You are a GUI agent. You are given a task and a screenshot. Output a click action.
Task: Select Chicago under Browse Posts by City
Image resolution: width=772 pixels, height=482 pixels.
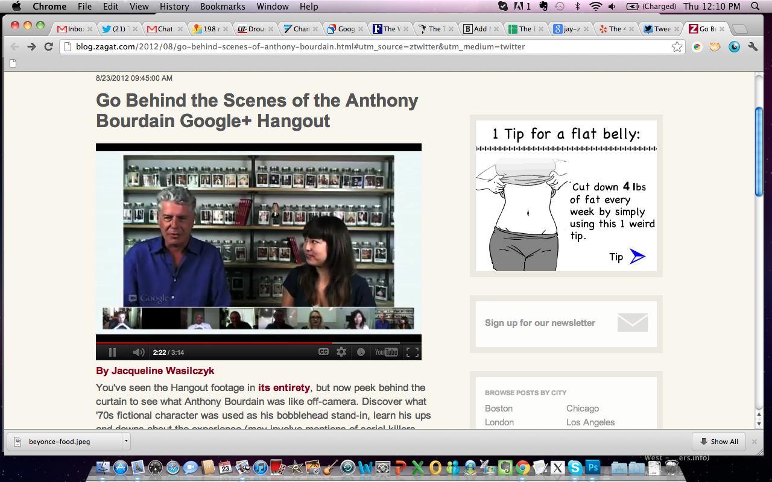582,408
